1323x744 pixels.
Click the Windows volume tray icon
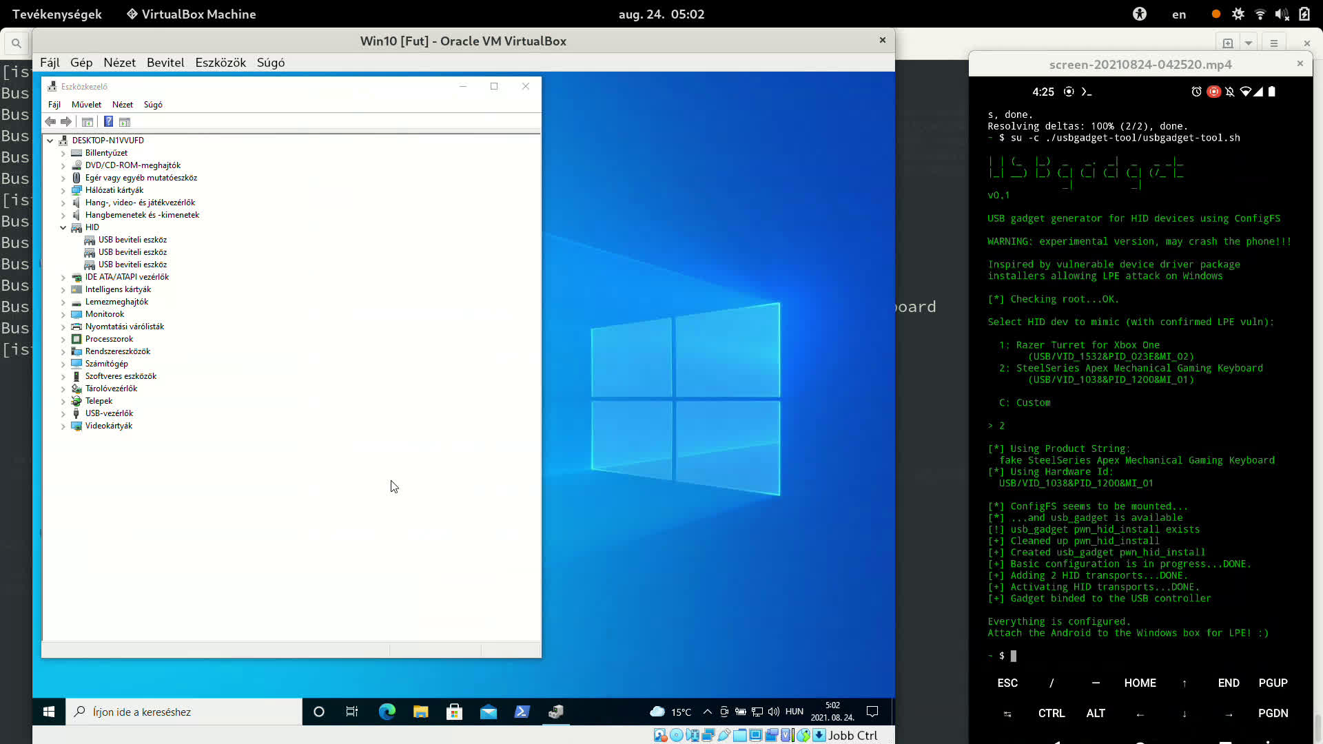pos(774,712)
